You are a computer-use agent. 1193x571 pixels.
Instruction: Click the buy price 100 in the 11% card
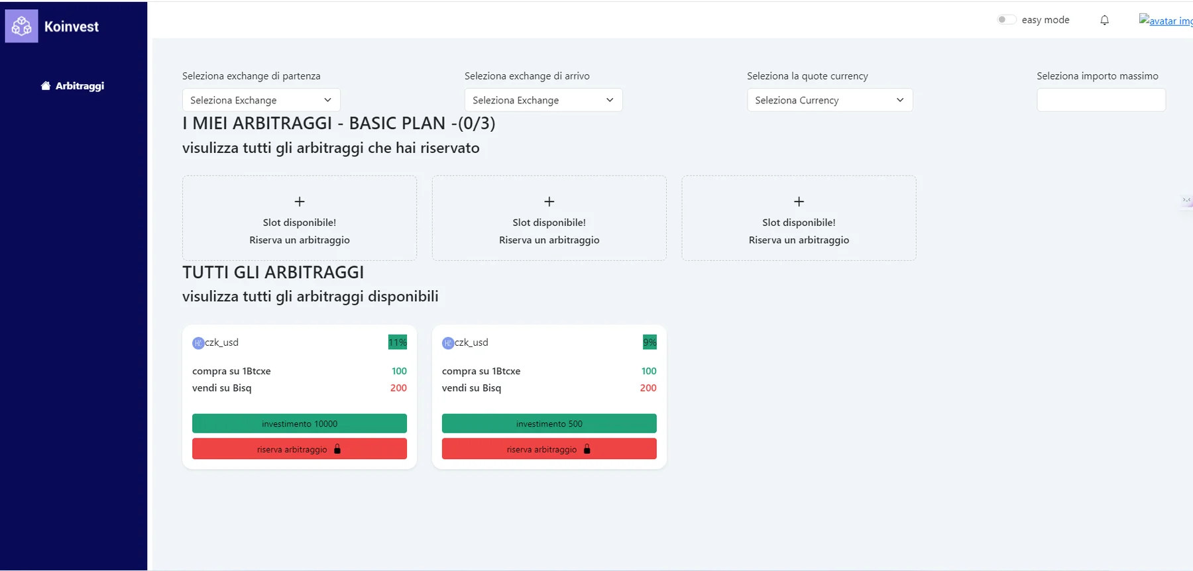click(x=399, y=371)
